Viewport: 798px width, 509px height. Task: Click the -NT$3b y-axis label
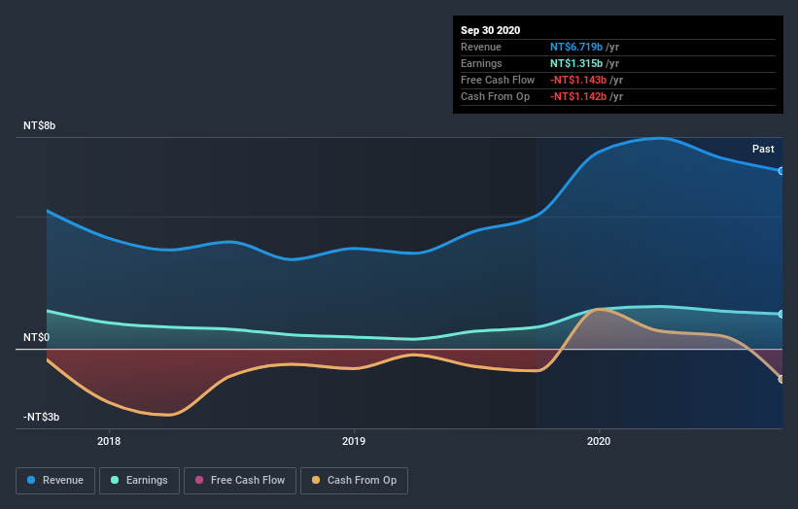tap(41, 417)
